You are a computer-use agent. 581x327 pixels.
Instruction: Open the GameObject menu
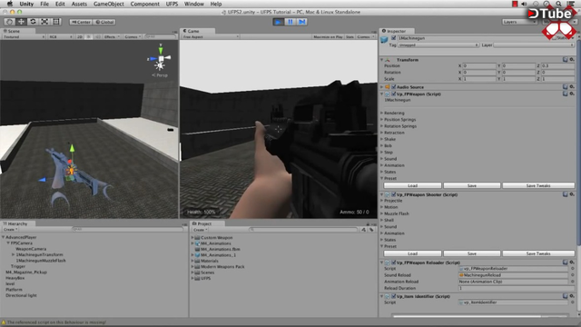(109, 4)
